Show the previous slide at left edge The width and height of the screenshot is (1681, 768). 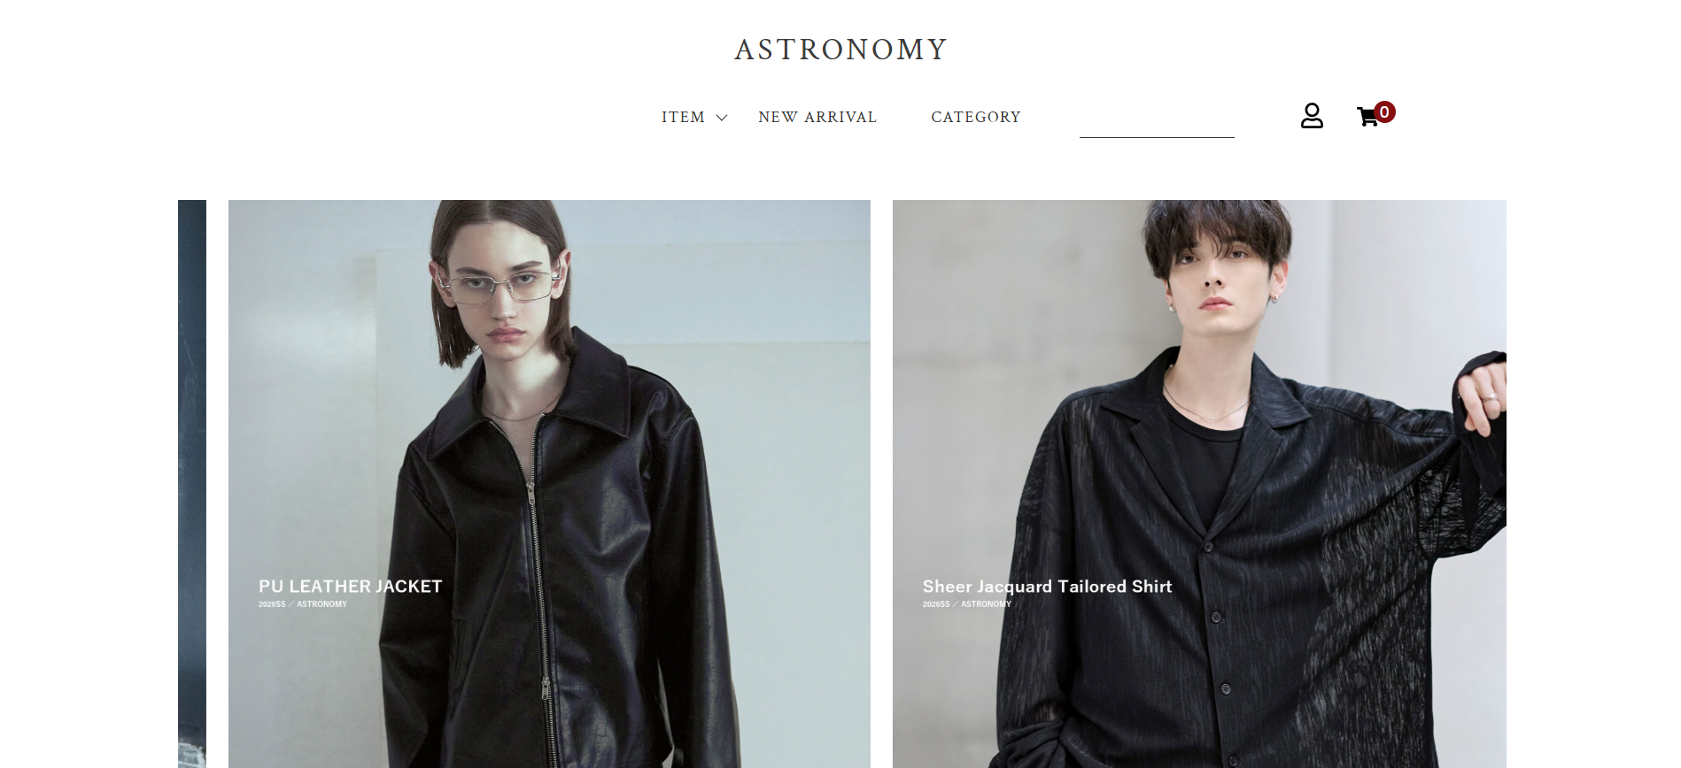(x=192, y=484)
